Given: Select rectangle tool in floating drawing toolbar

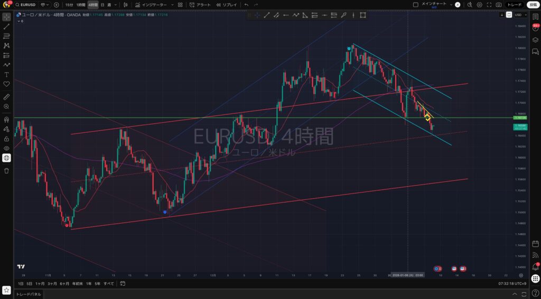Looking at the screenshot, I should tap(362, 15).
